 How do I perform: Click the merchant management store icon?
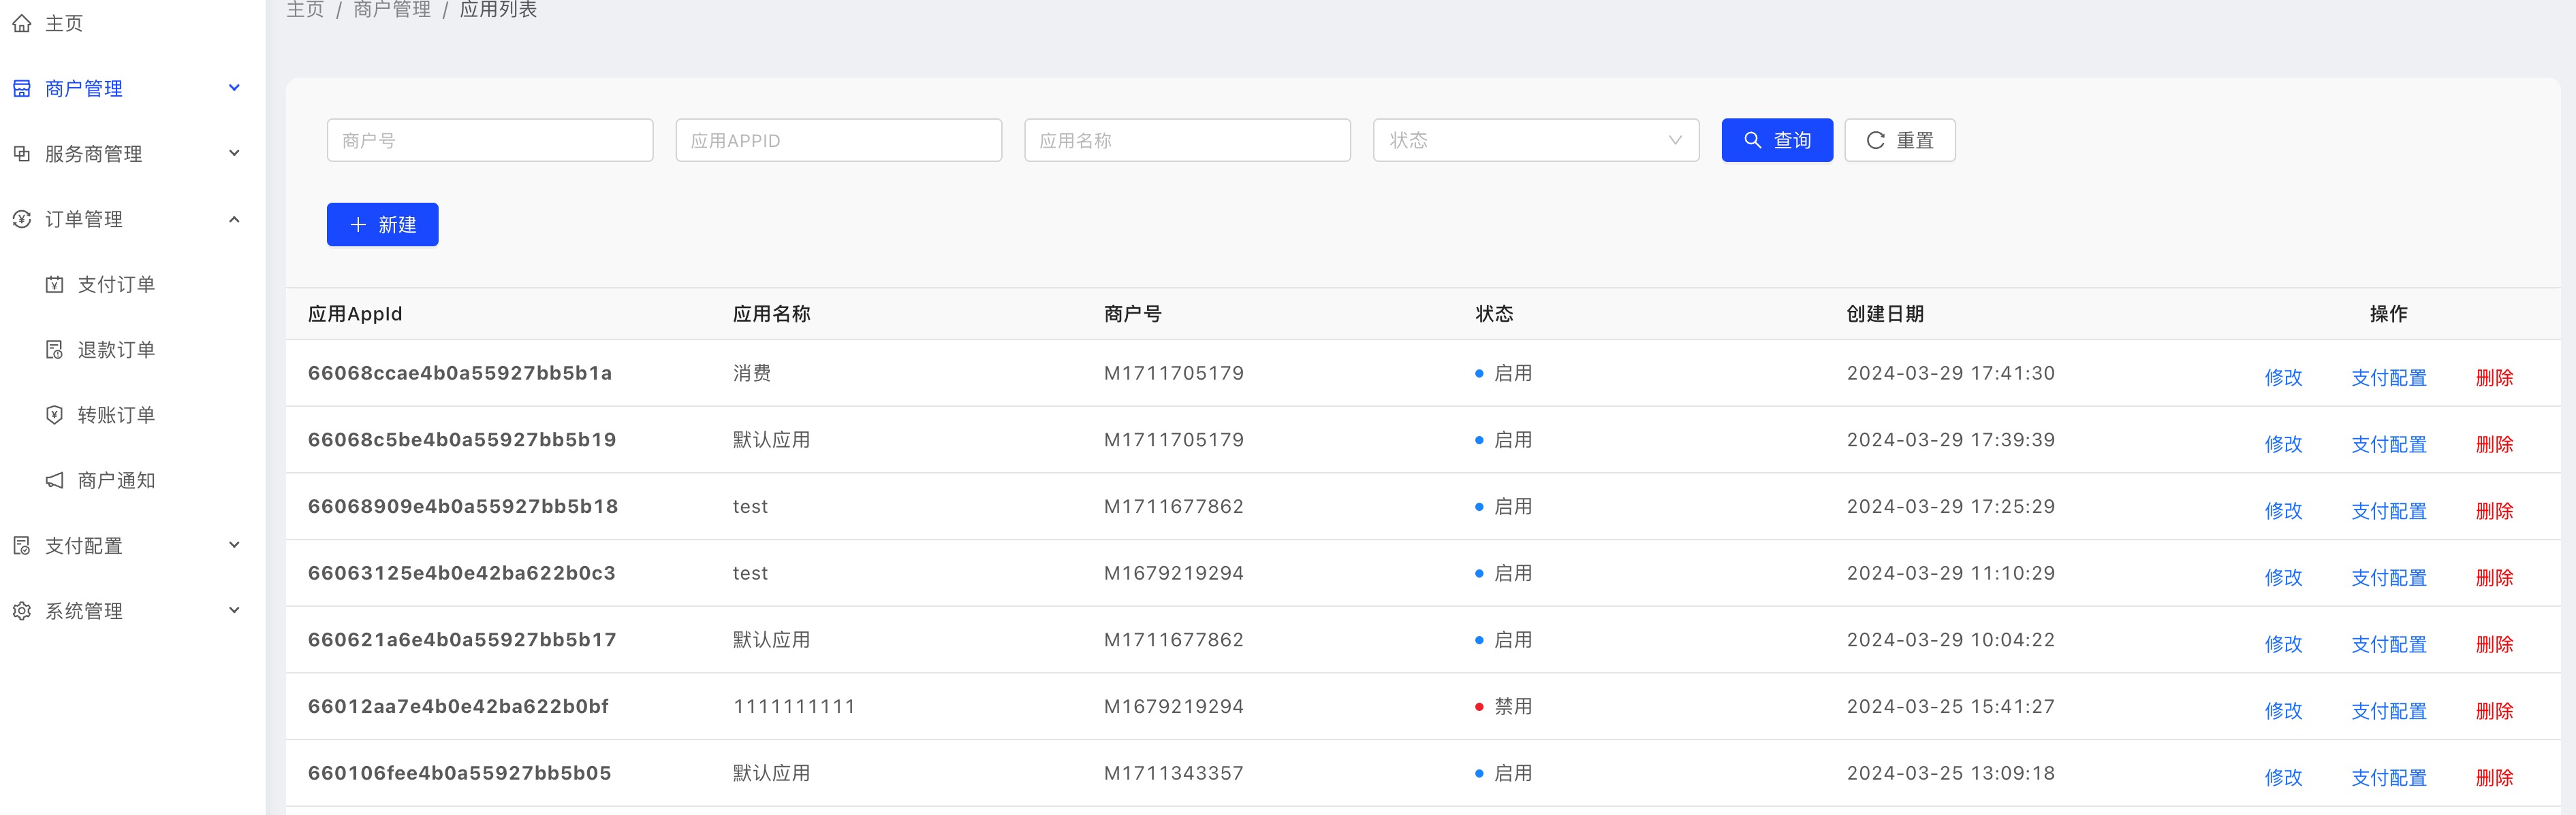coord(21,89)
